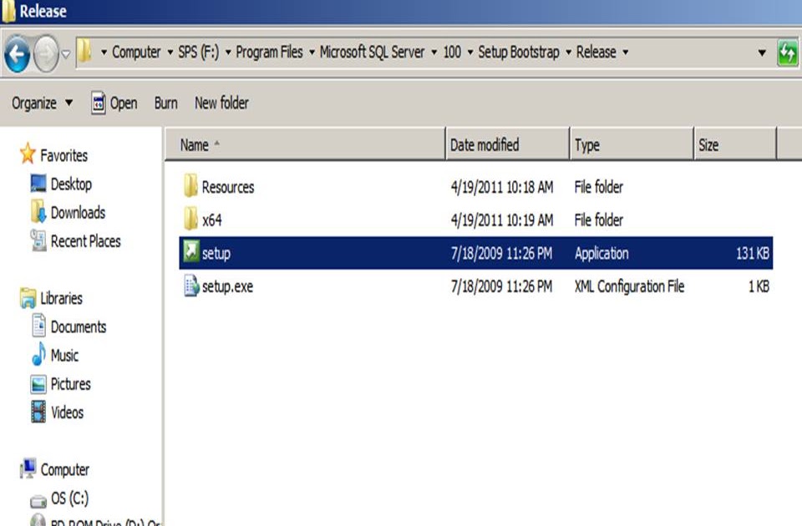802x526 pixels.
Task: Click the Music library note icon
Action: [38, 354]
